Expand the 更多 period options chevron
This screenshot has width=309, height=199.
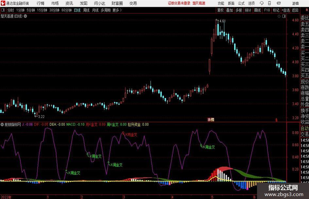pyautogui.click(x=121, y=10)
